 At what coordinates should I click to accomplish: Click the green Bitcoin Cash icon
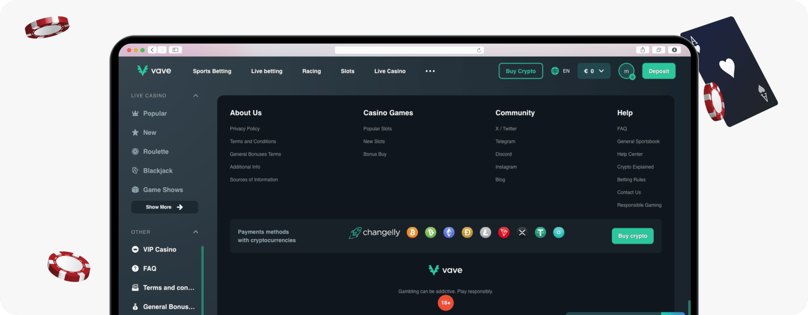click(430, 232)
